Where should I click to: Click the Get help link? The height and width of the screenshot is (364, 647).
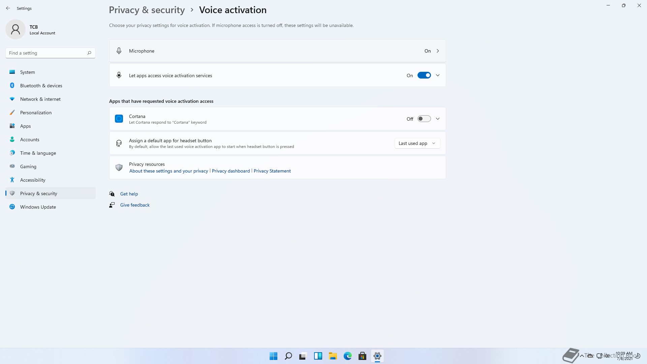click(x=129, y=194)
